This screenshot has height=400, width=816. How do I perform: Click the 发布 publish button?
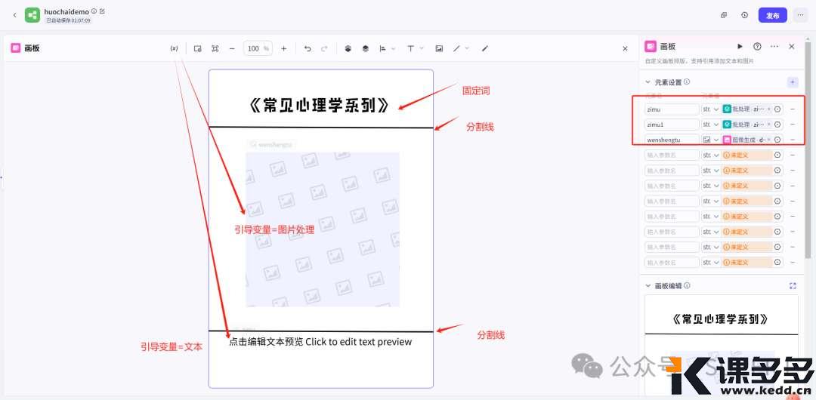773,15
